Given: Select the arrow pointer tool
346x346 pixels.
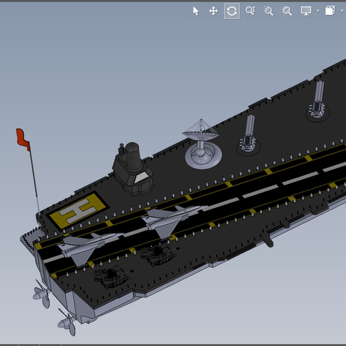Looking at the screenshot, I should click(x=196, y=11).
